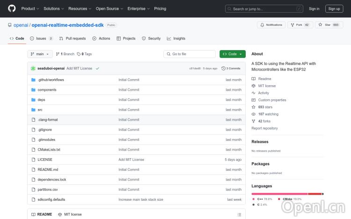Click the GitHub logo icon
Screen dimensions: 351x219
pos(12,8)
